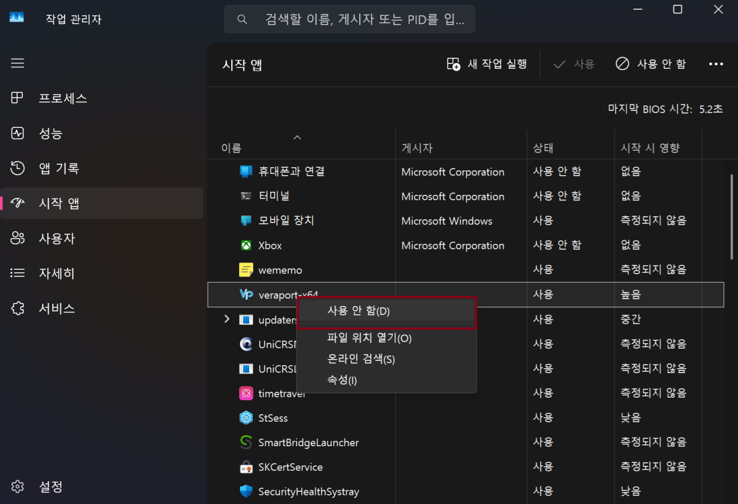
Task: Click the updater row icon
Action: click(246, 320)
